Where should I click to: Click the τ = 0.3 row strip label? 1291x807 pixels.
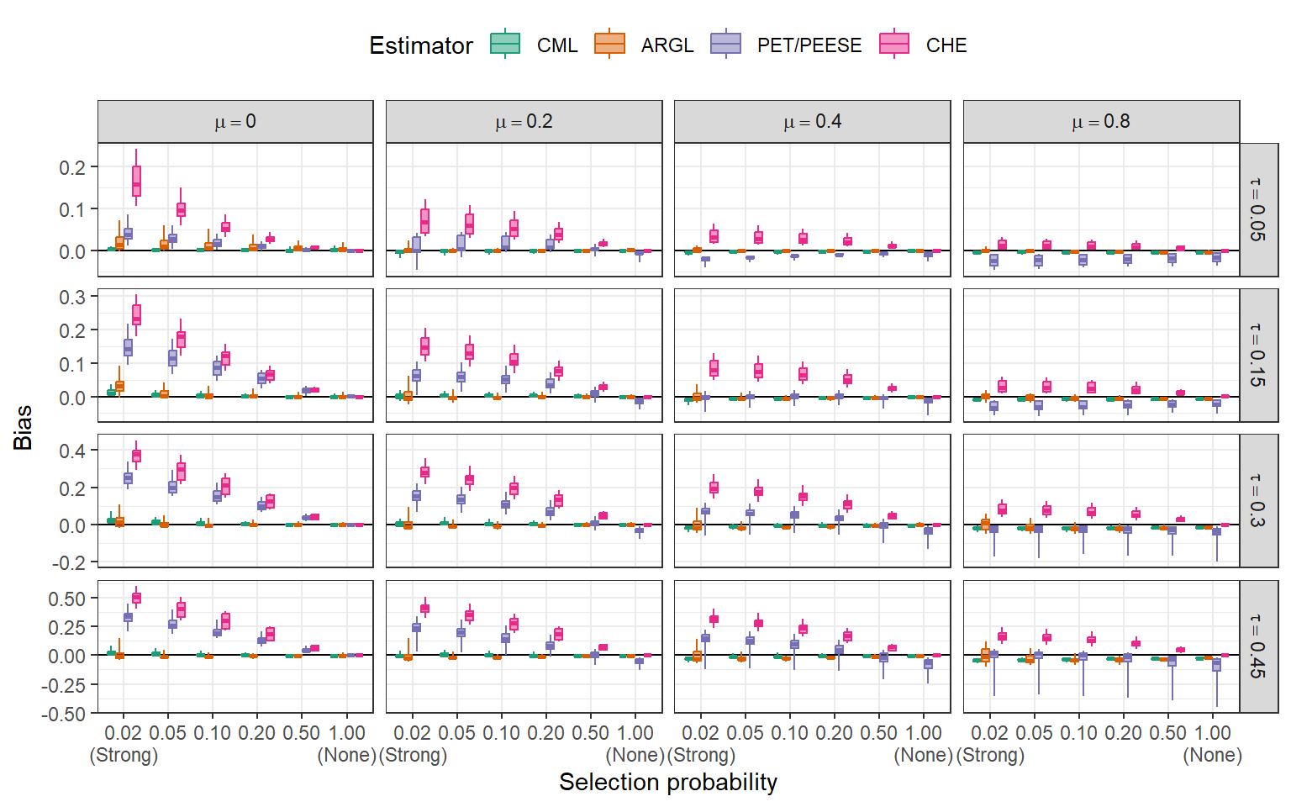pos(1258,500)
